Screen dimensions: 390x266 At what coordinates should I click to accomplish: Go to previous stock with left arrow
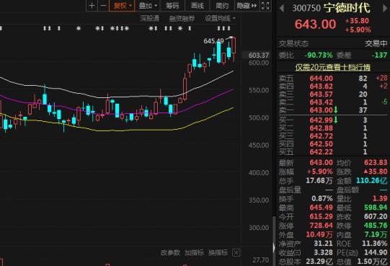click(282, 8)
